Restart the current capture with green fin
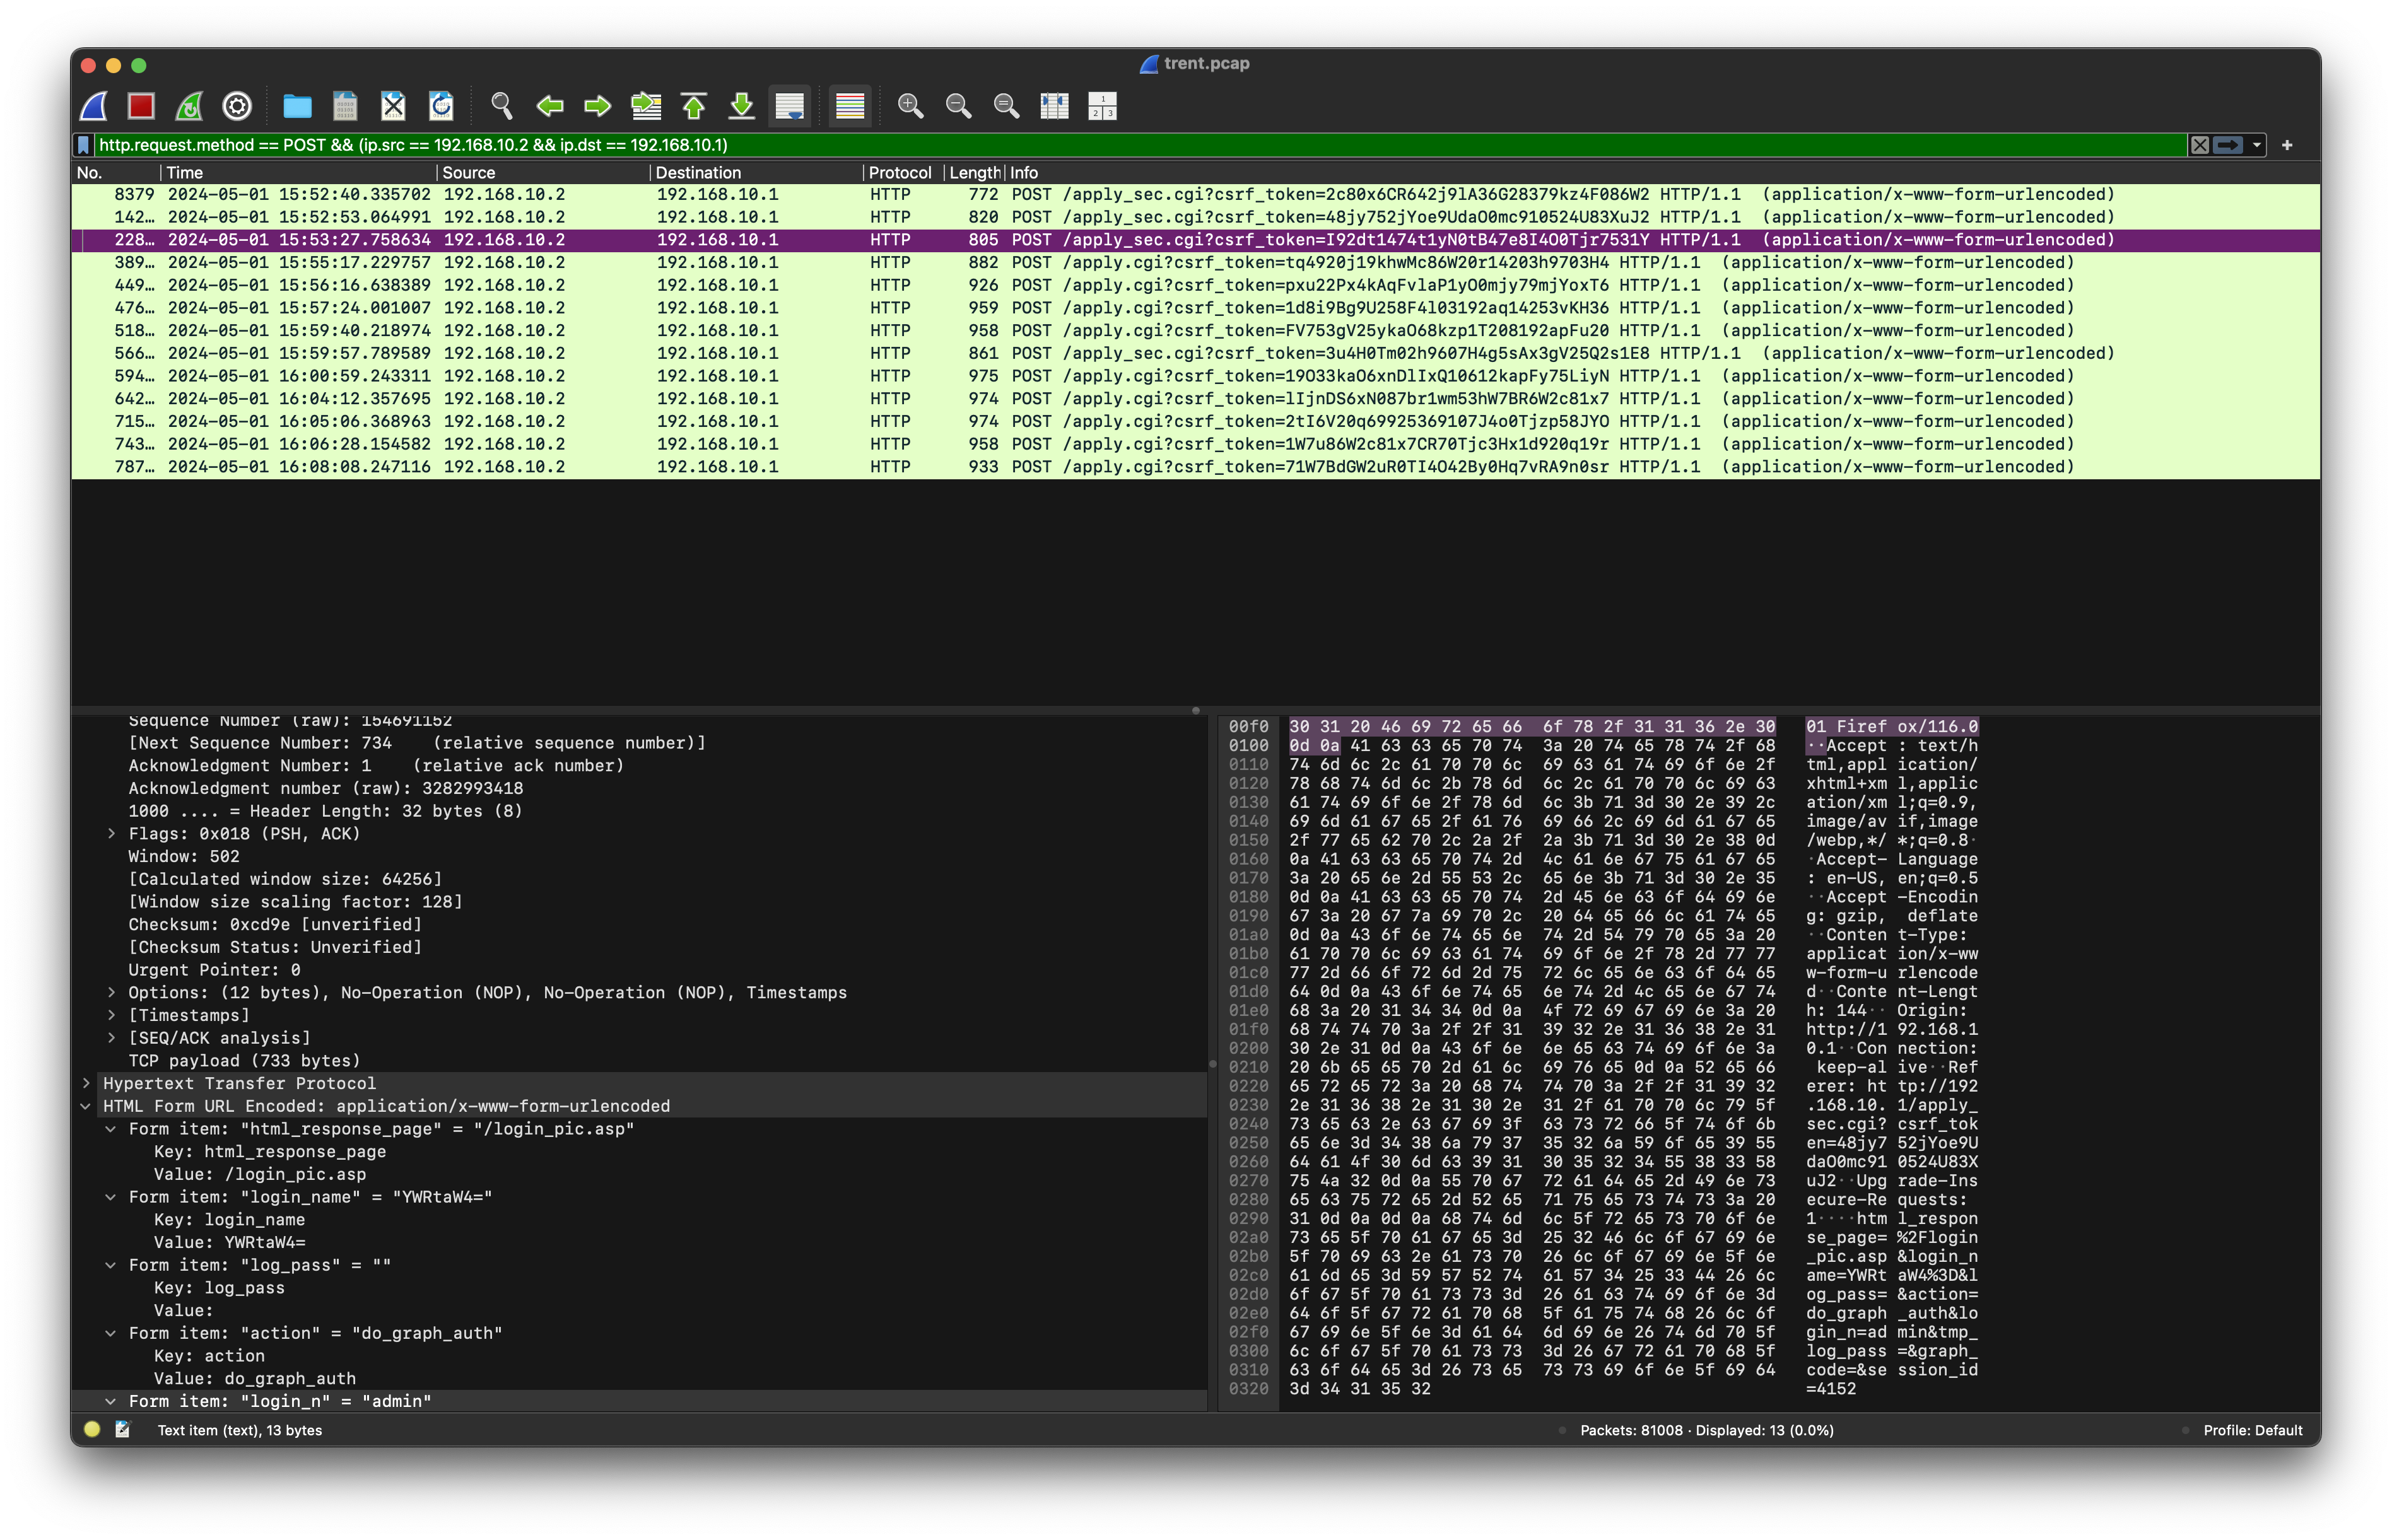The image size is (2392, 1540). (189, 106)
